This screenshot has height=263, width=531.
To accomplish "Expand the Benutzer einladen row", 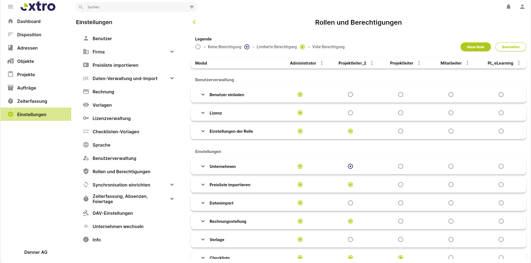I will pyautogui.click(x=203, y=95).
